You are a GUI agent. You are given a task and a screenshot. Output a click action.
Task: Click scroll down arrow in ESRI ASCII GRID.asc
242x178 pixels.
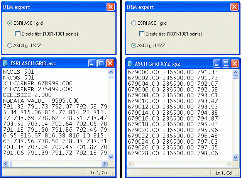tap(111, 157)
